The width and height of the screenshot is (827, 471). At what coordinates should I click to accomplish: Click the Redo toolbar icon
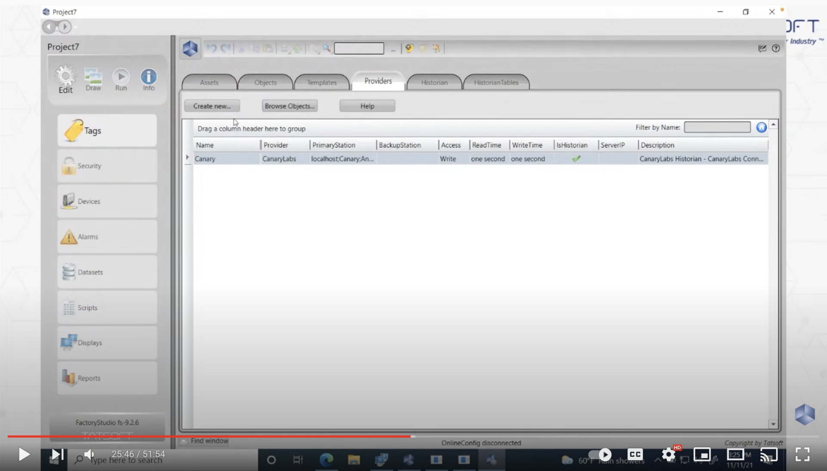(226, 48)
